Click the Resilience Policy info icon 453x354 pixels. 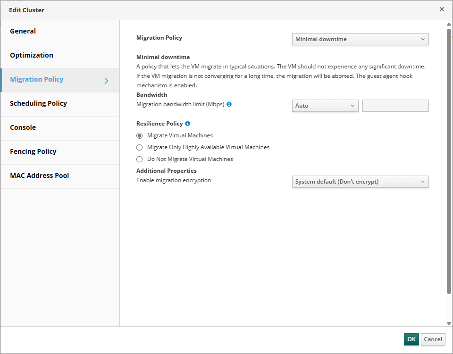click(x=187, y=124)
